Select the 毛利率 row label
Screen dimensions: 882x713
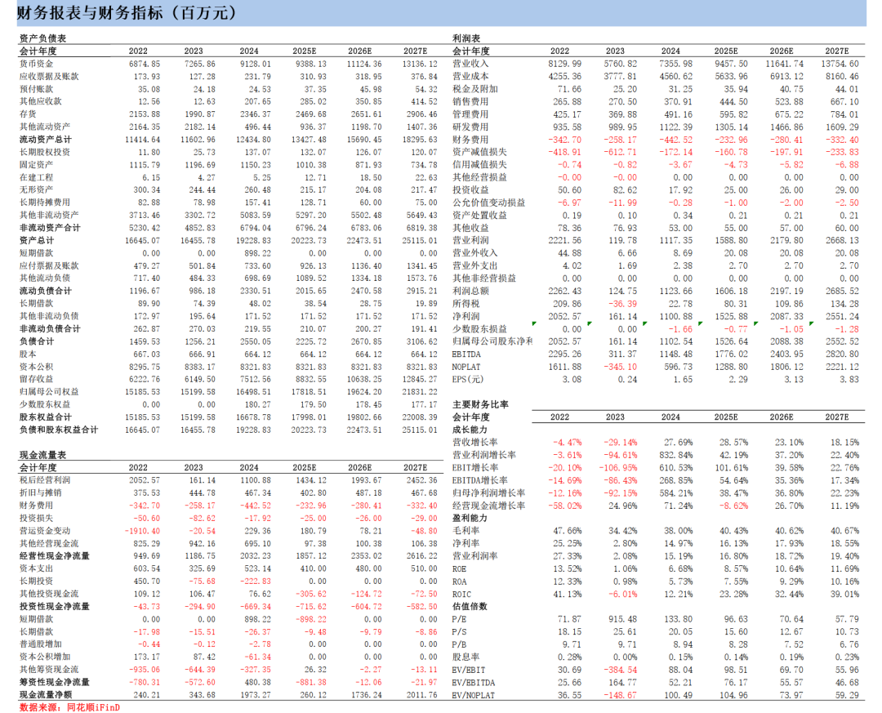pos(465,531)
